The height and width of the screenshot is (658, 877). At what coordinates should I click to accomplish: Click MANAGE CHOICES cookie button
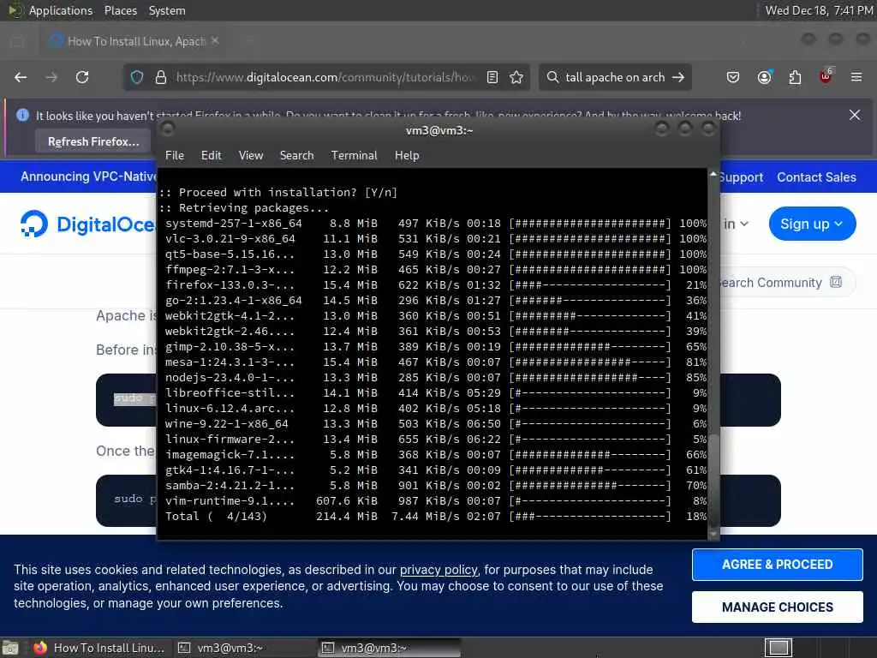click(x=777, y=607)
